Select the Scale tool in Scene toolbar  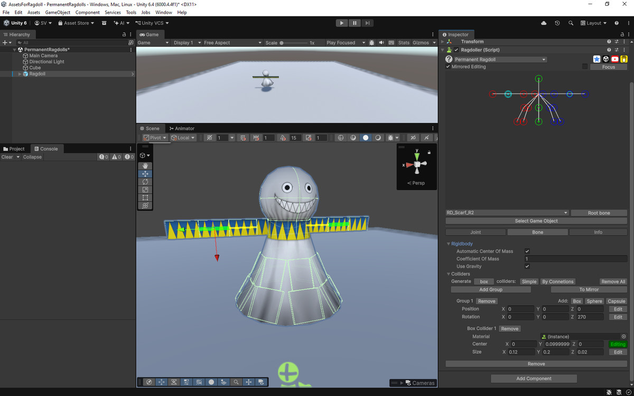pyautogui.click(x=145, y=190)
